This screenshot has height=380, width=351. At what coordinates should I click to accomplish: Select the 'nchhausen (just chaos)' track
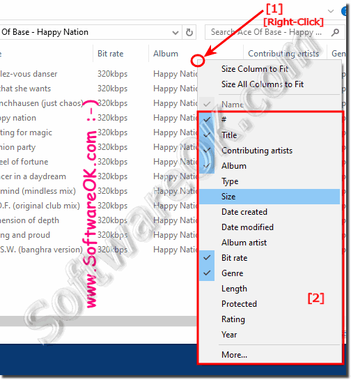42,103
